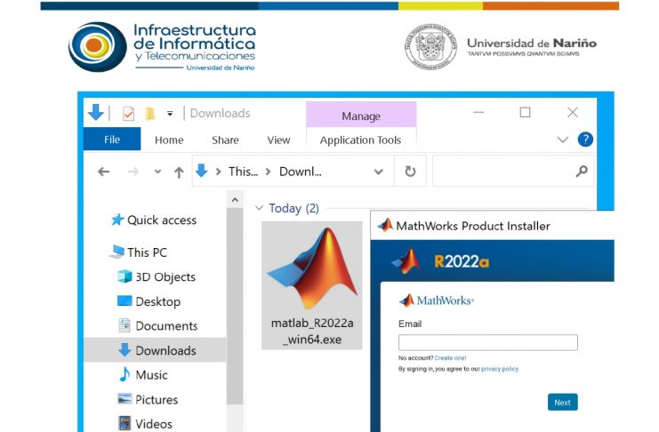Open Help with the question mark icon
659x432 pixels.
585,140
